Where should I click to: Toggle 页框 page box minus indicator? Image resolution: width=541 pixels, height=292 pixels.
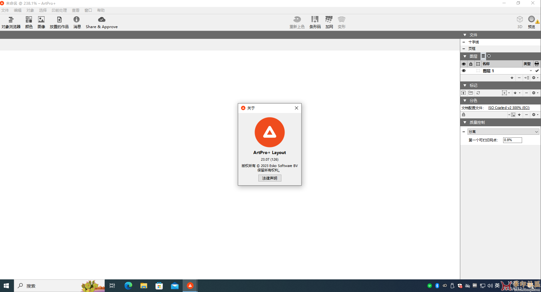point(464,49)
